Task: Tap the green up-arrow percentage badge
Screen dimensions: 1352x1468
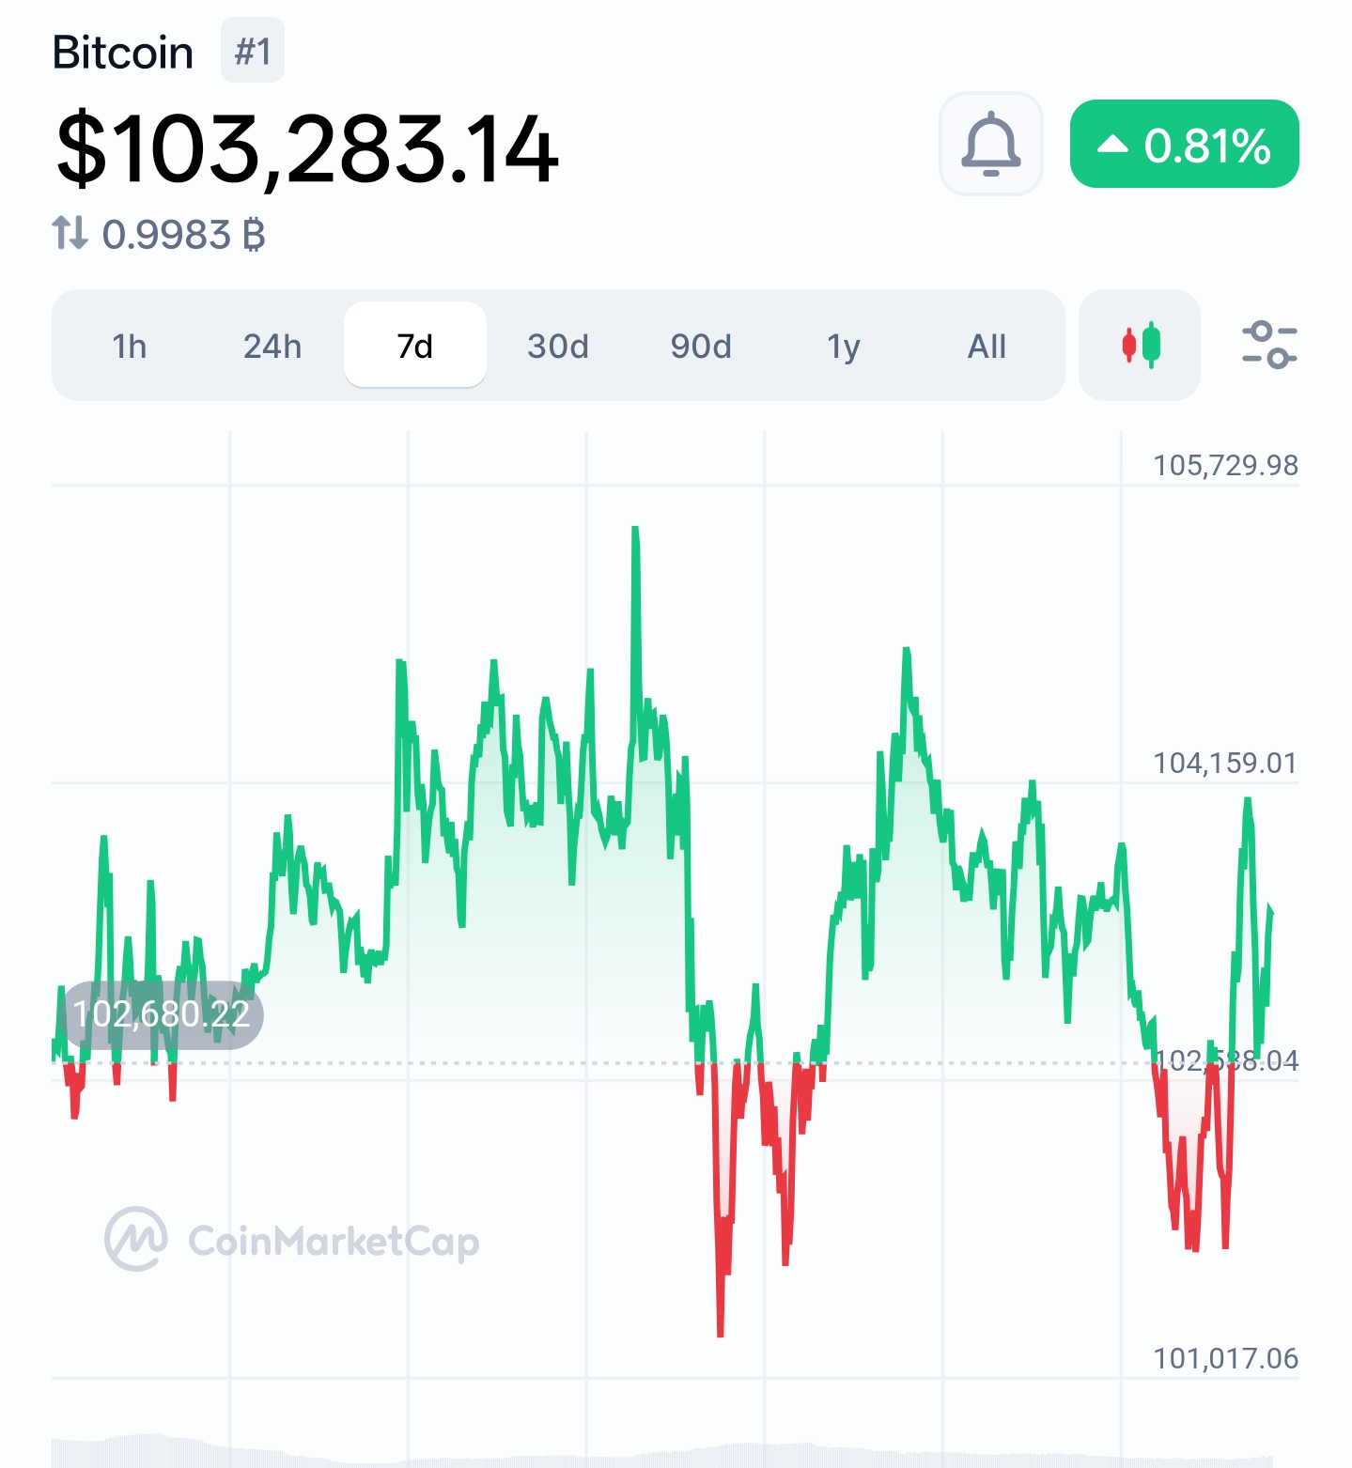Action: point(1184,144)
